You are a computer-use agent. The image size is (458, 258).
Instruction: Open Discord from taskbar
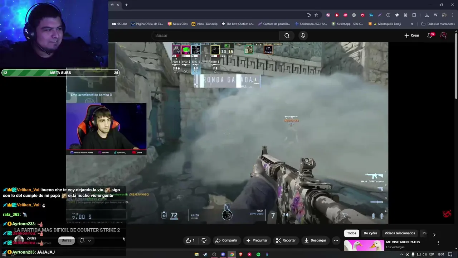[223, 254]
